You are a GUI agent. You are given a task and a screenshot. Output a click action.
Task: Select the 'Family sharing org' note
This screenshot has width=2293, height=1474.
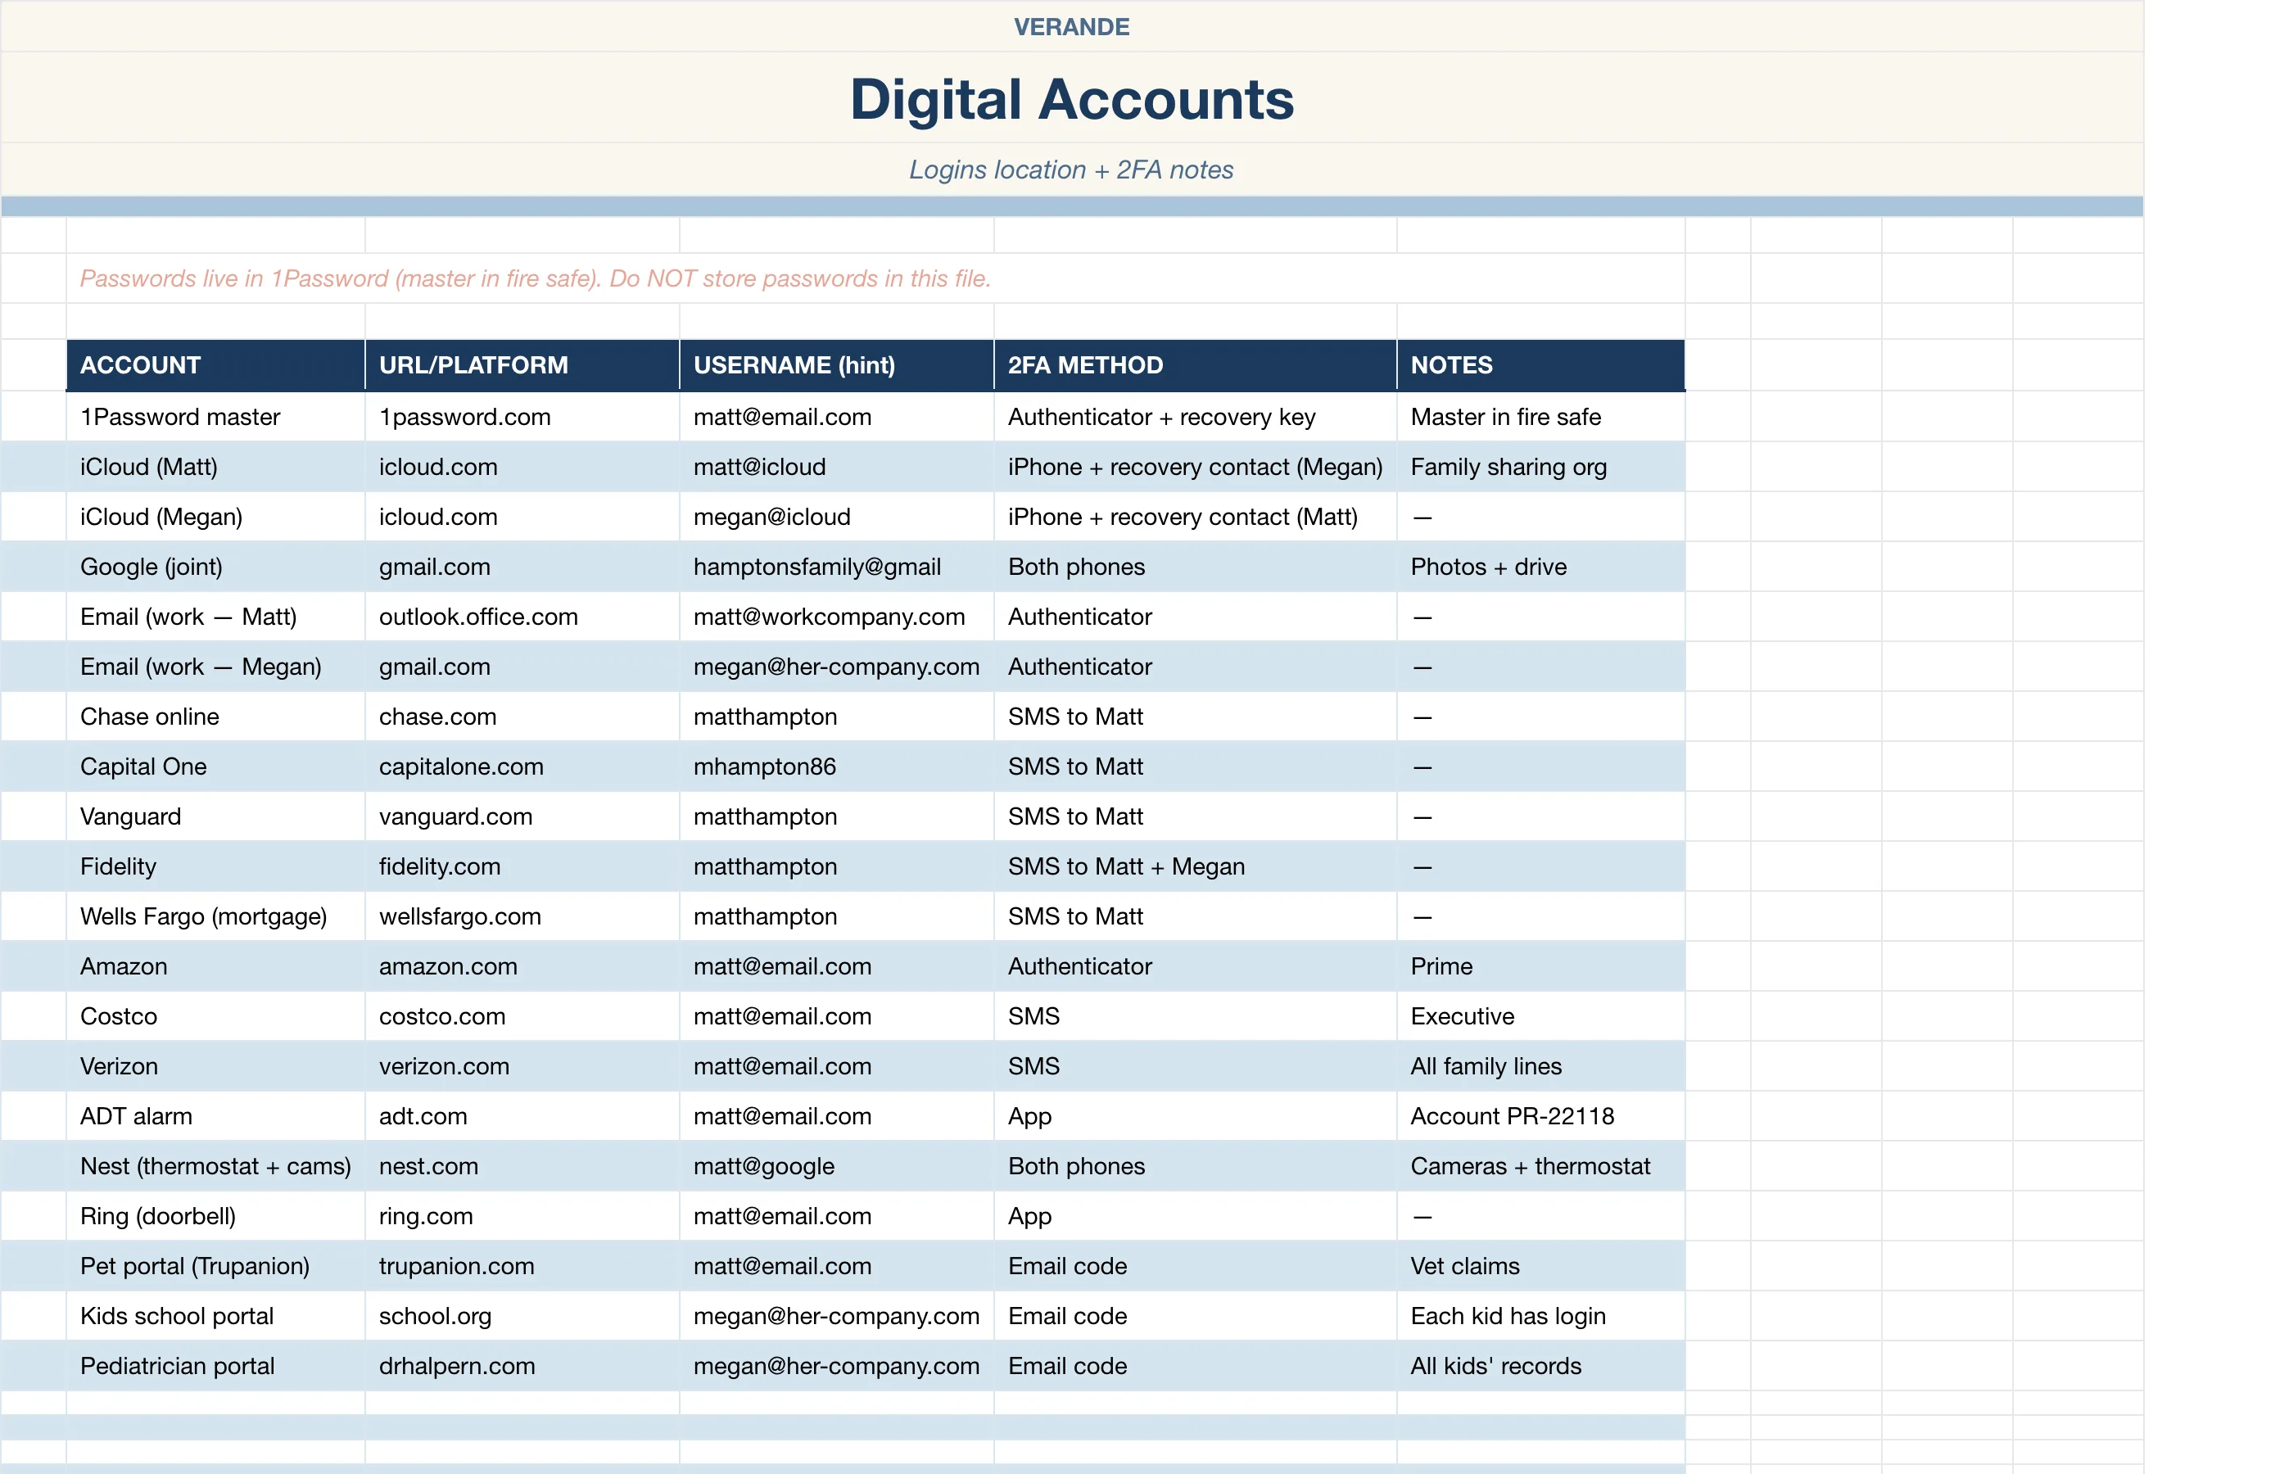tap(1540, 466)
